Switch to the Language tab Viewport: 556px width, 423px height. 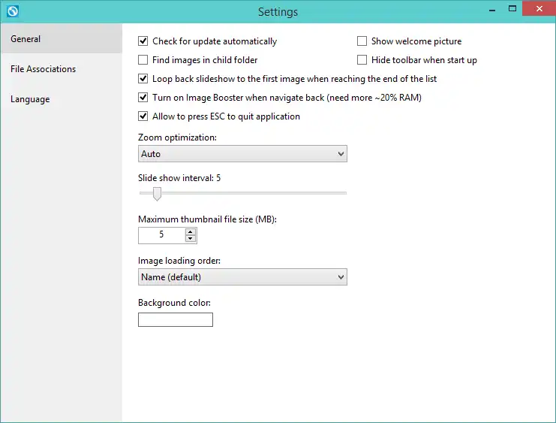click(x=30, y=99)
